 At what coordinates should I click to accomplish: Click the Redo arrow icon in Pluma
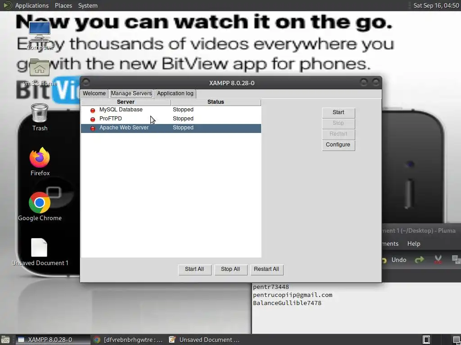point(420,260)
